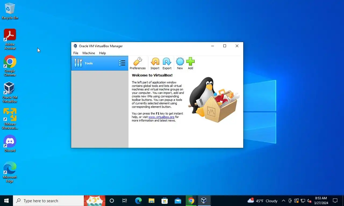Open the Preferences toolbar button

(x=138, y=64)
